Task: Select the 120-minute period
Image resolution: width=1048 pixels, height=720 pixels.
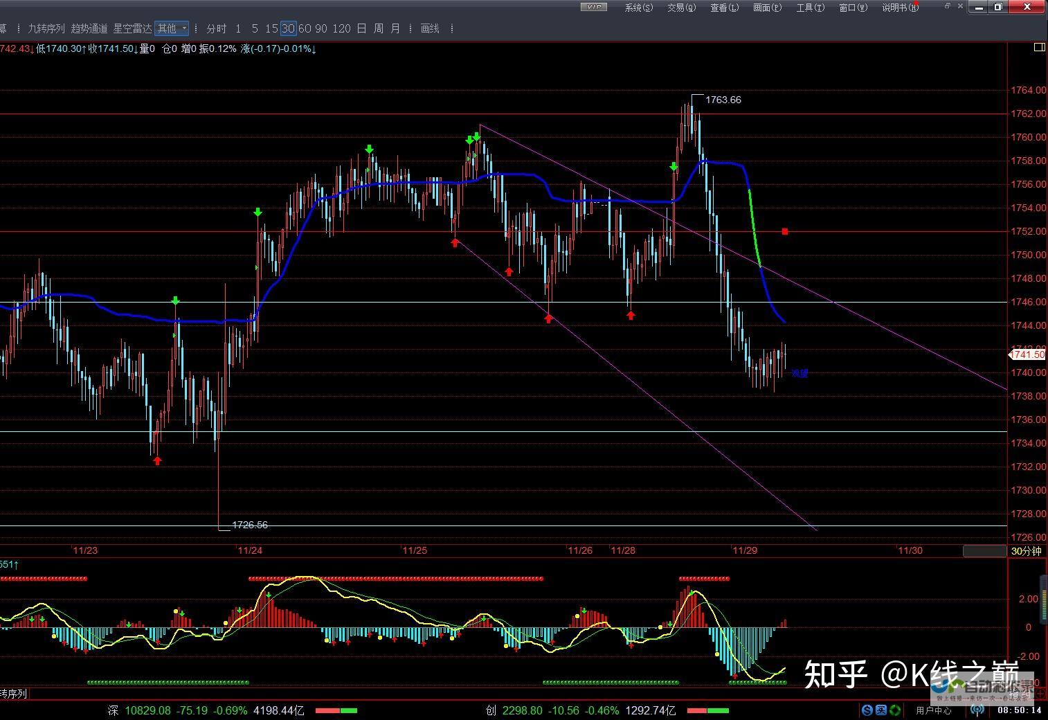Action: (x=341, y=28)
